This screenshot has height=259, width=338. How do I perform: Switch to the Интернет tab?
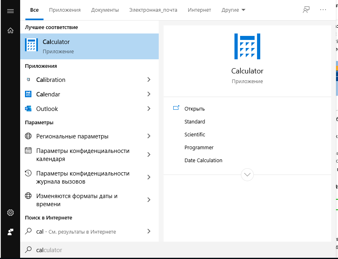coord(199,10)
